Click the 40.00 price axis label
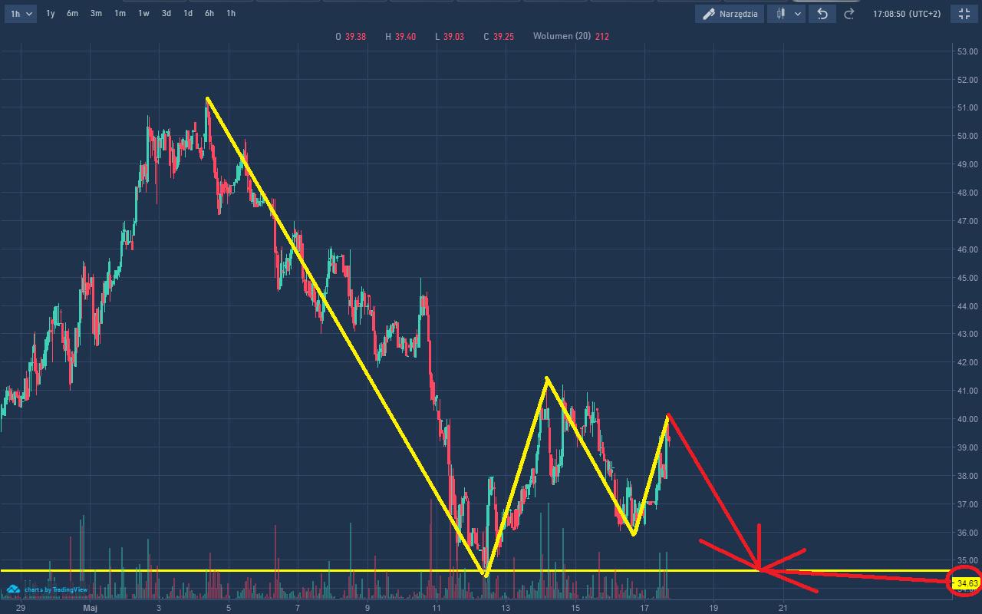 pyautogui.click(x=967, y=419)
